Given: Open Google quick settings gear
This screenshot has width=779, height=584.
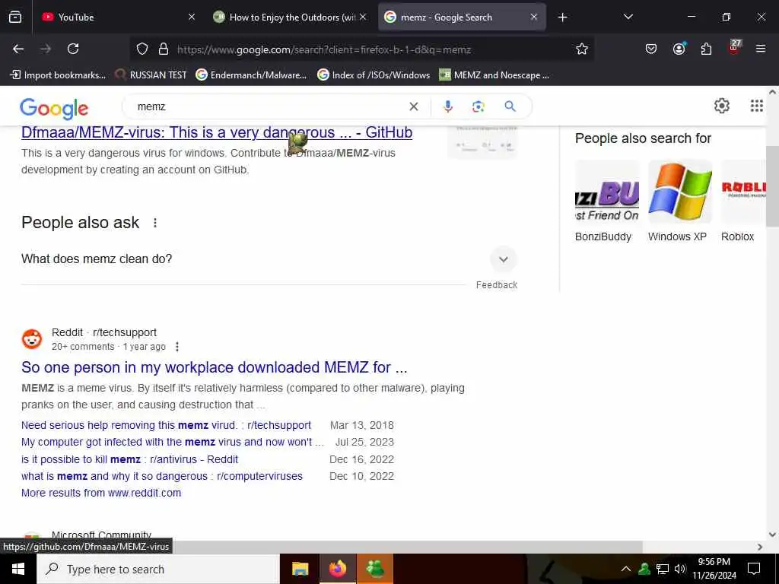Looking at the screenshot, I should click(x=721, y=106).
